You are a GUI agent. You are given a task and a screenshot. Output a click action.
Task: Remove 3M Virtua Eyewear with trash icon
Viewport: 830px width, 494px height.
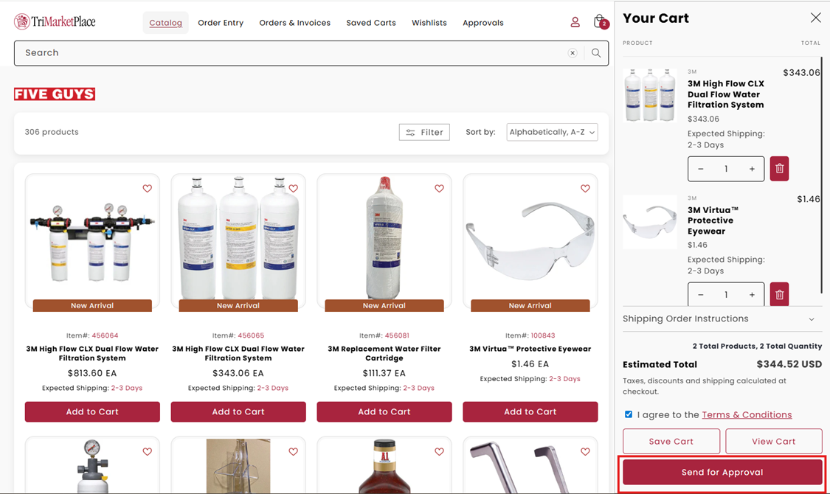[779, 295]
